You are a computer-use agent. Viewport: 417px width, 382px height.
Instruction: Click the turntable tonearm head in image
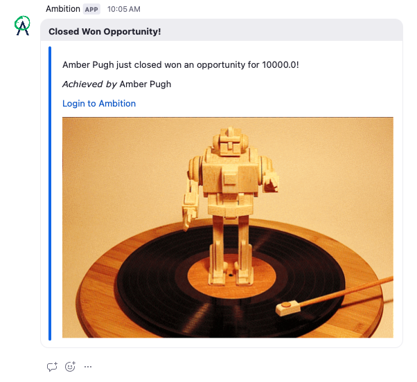coord(288,308)
